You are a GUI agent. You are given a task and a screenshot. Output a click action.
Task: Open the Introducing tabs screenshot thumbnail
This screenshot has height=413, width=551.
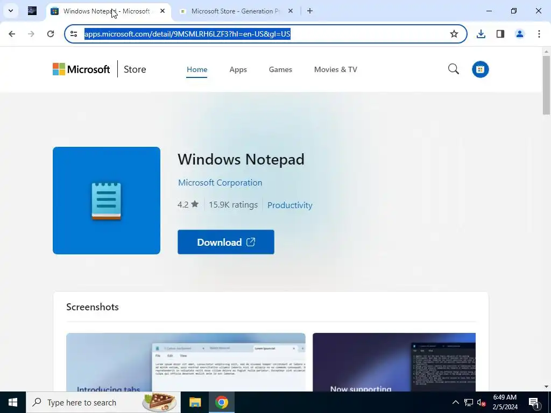coord(186,362)
